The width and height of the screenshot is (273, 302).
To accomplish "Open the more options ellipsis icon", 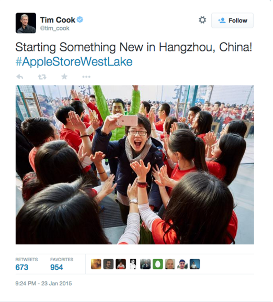I will [x=86, y=77].
